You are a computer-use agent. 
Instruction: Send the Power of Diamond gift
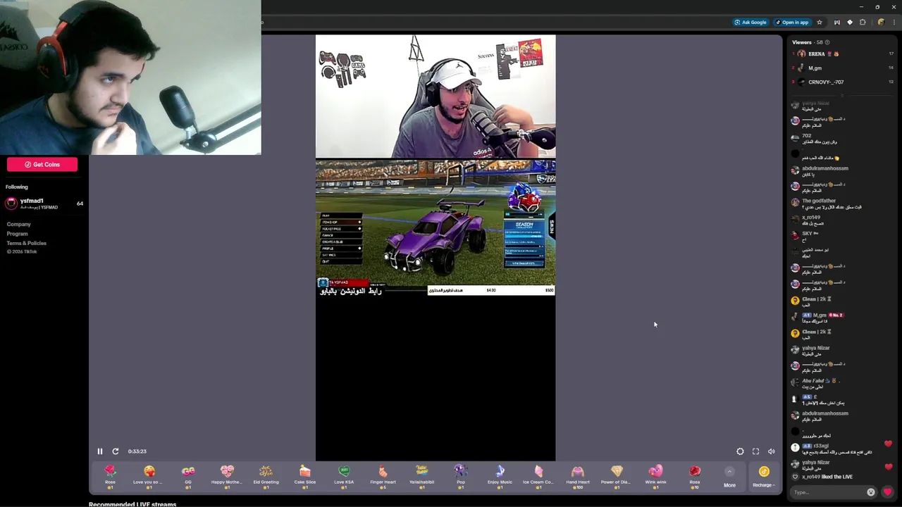[x=617, y=476]
